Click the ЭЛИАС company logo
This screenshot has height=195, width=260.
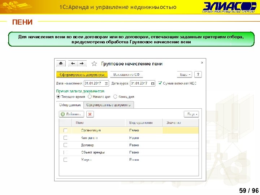(x=229, y=8)
